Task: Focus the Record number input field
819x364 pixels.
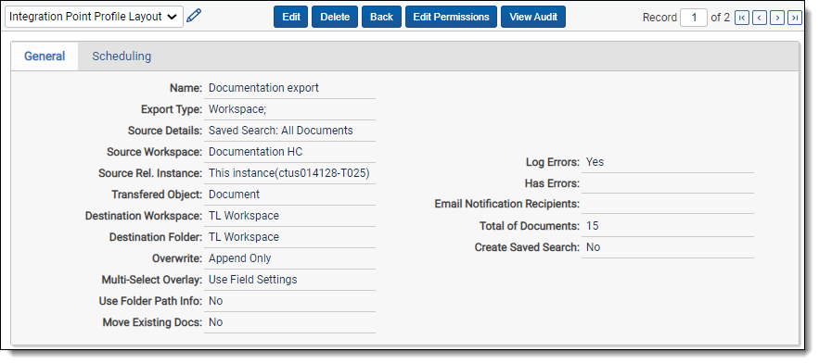Action: (x=694, y=18)
